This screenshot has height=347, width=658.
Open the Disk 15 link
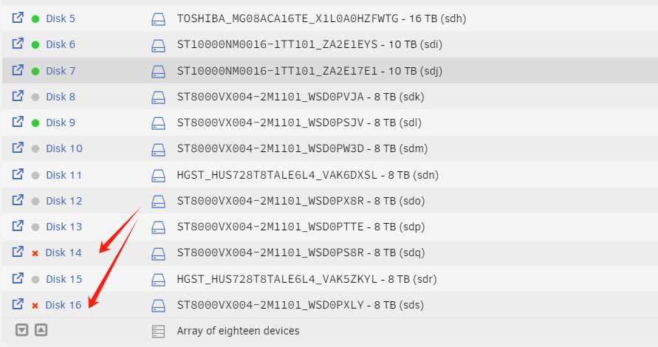click(64, 279)
